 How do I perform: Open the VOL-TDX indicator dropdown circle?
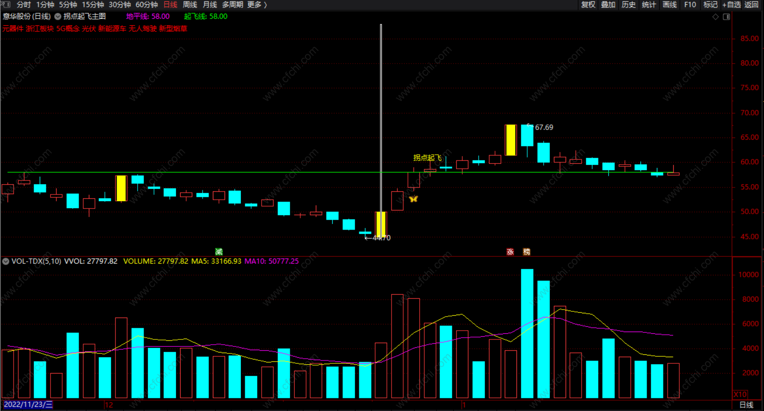(x=6, y=261)
